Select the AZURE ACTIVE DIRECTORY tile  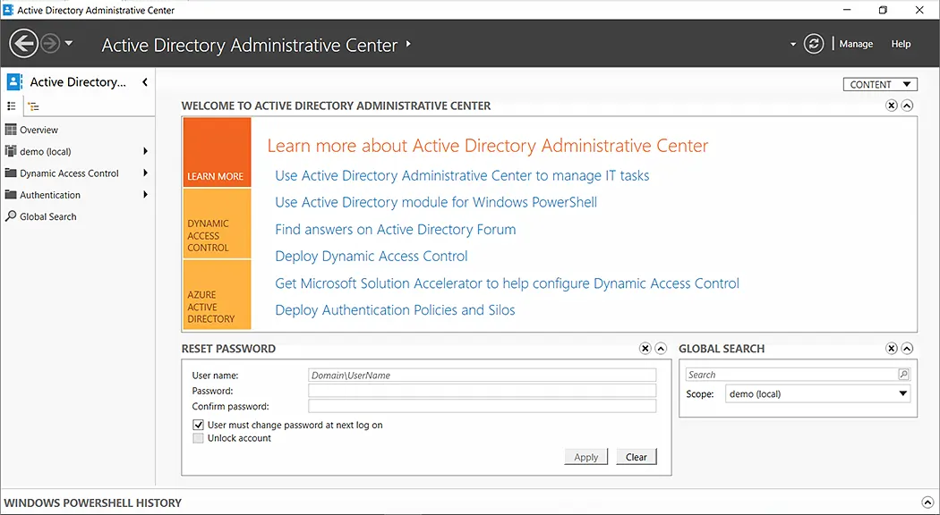tap(217, 295)
